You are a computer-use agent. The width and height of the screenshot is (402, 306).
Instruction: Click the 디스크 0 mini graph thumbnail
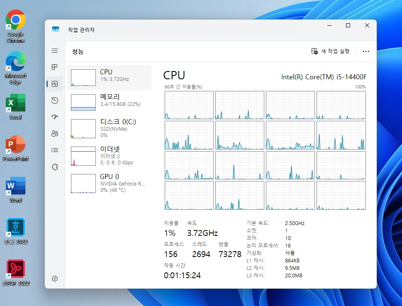click(x=83, y=129)
